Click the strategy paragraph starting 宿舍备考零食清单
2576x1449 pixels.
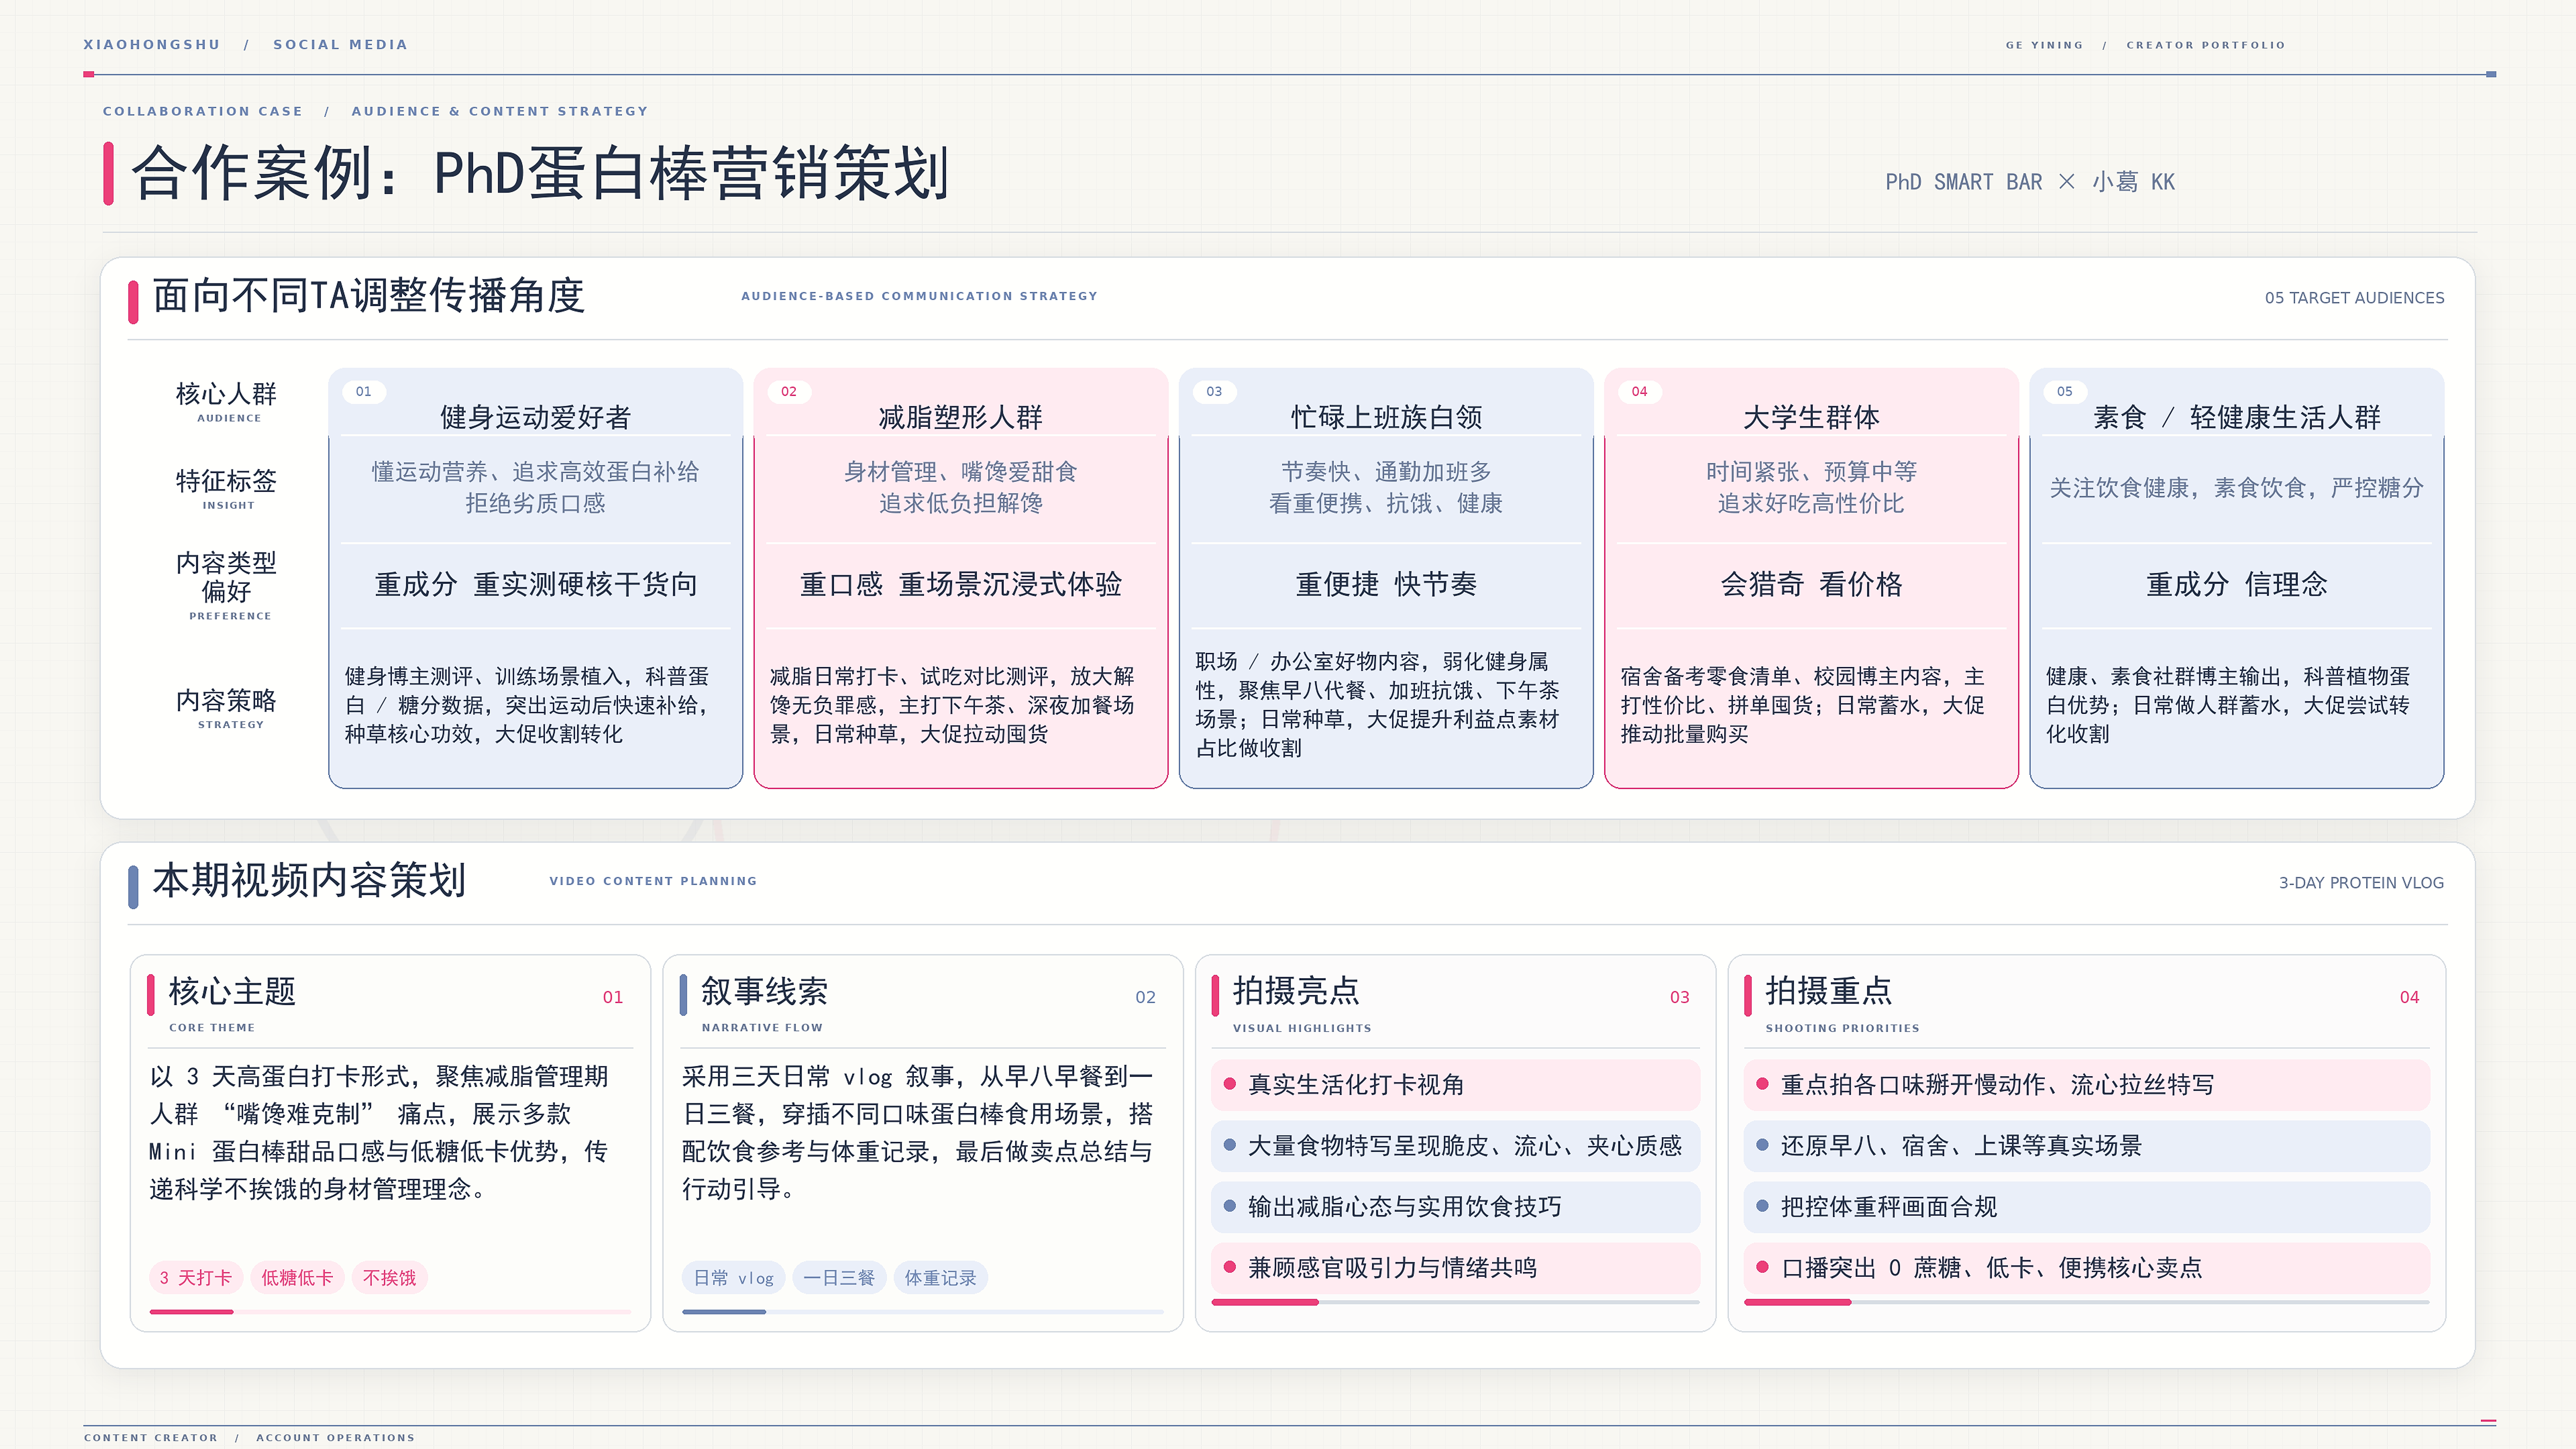[1803, 705]
